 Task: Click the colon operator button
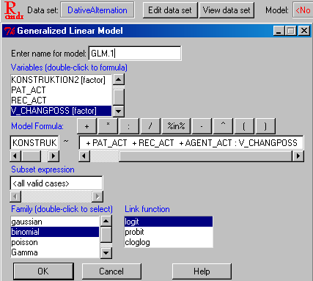(x=129, y=126)
